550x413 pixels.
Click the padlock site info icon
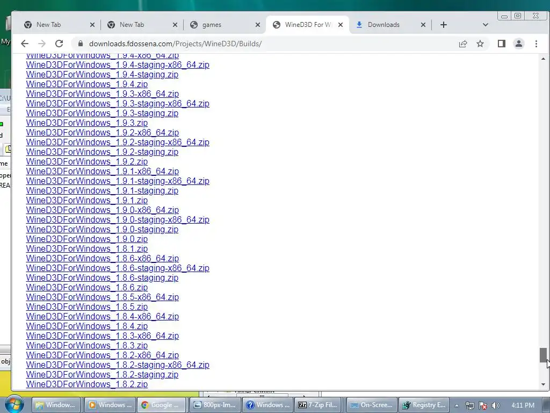pyautogui.click(x=81, y=44)
